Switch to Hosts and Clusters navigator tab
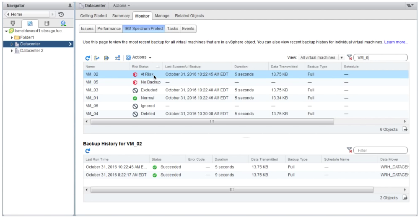 [x=13, y=23]
